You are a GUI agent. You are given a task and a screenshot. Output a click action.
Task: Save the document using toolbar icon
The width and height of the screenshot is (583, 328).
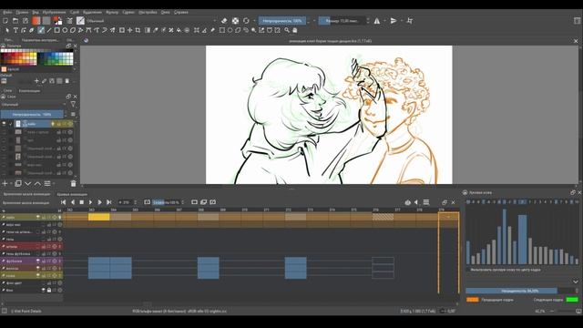pos(26,21)
